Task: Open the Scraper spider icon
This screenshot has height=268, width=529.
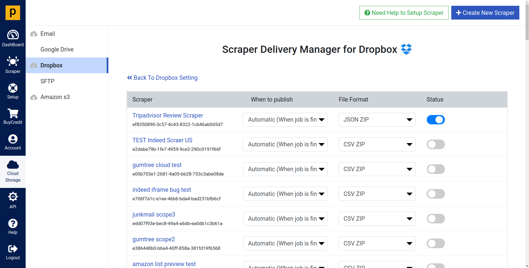Action: click(x=13, y=61)
